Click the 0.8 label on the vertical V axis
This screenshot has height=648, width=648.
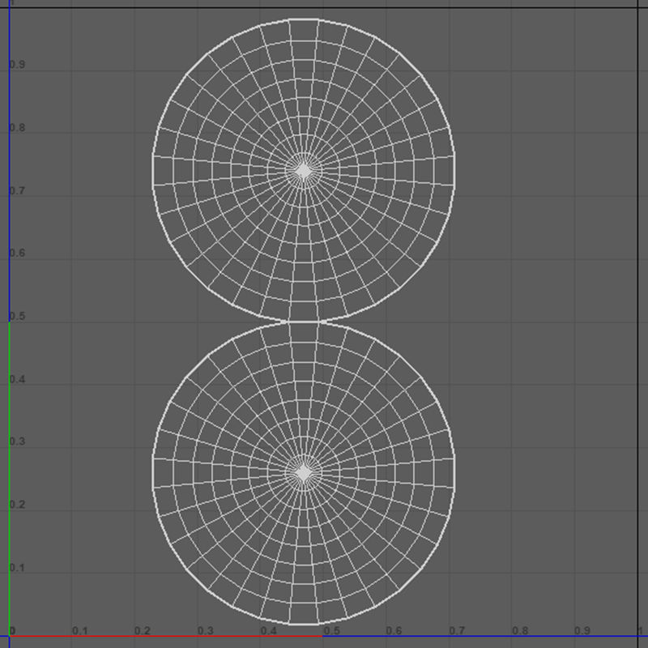(x=17, y=128)
